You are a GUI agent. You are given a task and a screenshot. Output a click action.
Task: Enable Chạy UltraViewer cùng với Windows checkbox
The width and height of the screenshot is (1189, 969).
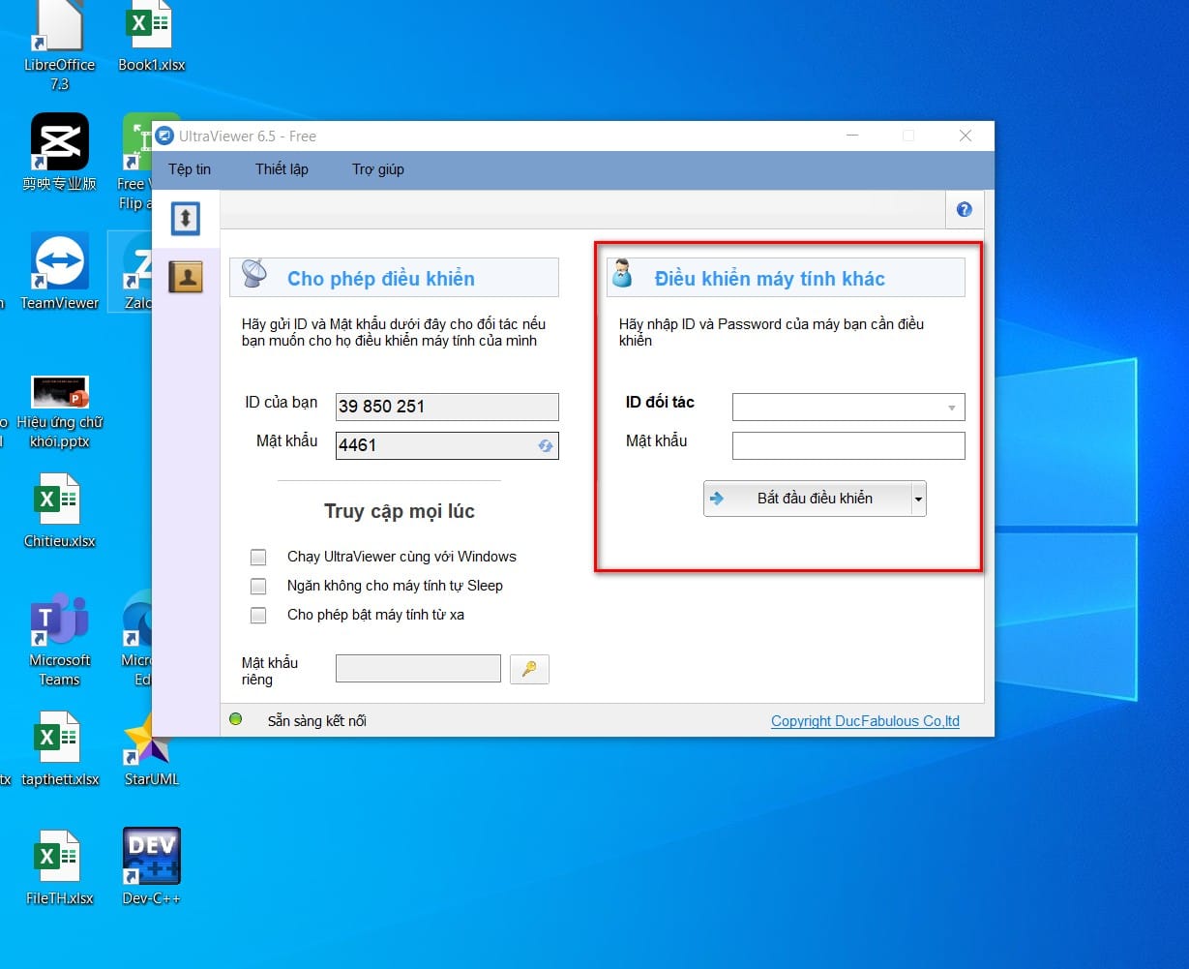[x=258, y=557]
